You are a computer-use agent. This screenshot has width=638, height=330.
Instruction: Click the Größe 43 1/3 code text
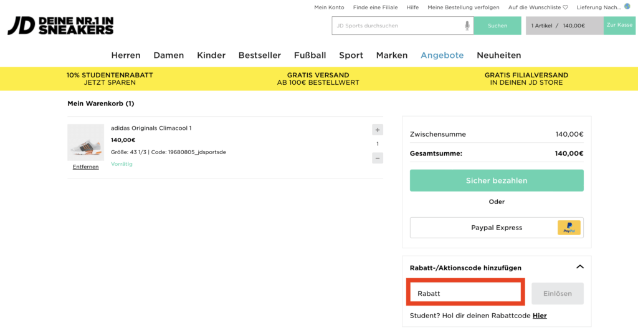[168, 152]
